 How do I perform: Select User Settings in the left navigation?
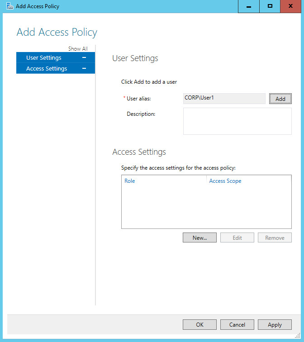pyautogui.click(x=56, y=57)
